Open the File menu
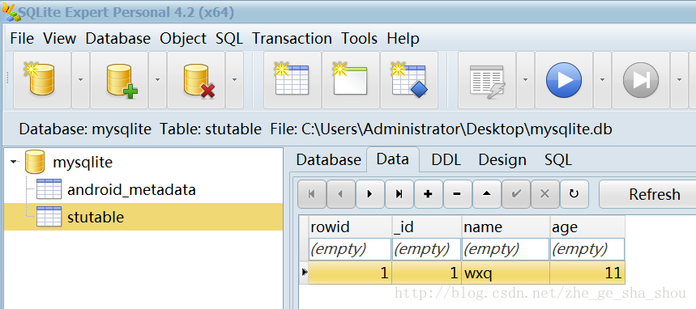The width and height of the screenshot is (696, 309). point(22,39)
